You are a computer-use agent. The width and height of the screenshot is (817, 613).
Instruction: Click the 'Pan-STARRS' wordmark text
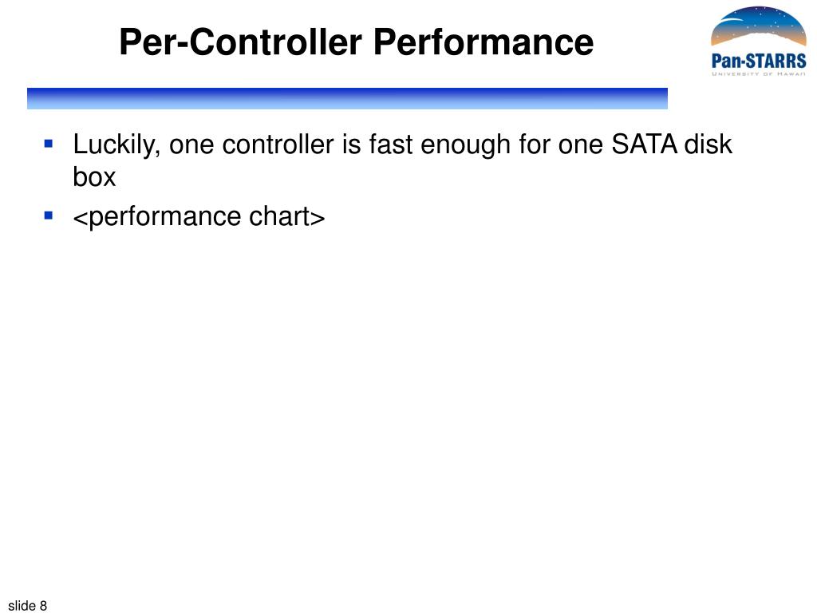pos(759,61)
